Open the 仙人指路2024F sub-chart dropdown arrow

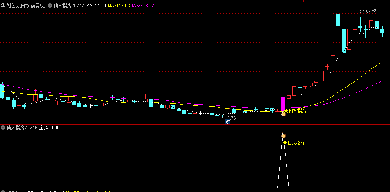3,128
